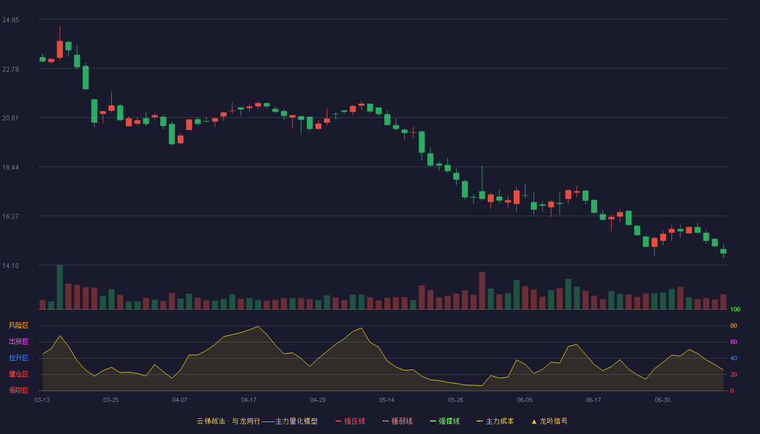Toggle the 强弱线 legend series
760x434 pixels.
click(397, 421)
